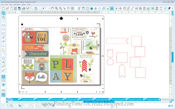Click the Undo arrow icon
175x109 pixels.
[45, 8]
